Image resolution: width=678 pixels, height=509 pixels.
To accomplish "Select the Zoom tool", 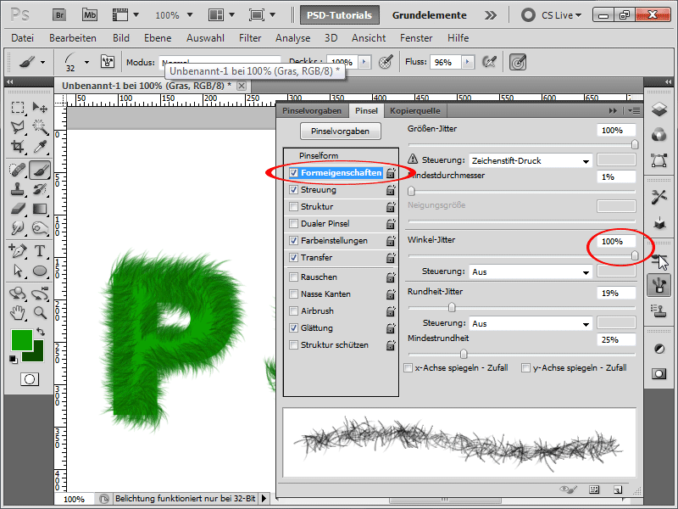I will [x=40, y=312].
